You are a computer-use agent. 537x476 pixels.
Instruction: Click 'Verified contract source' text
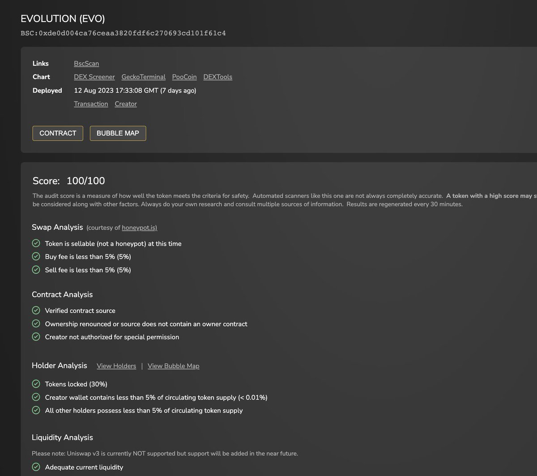80,311
